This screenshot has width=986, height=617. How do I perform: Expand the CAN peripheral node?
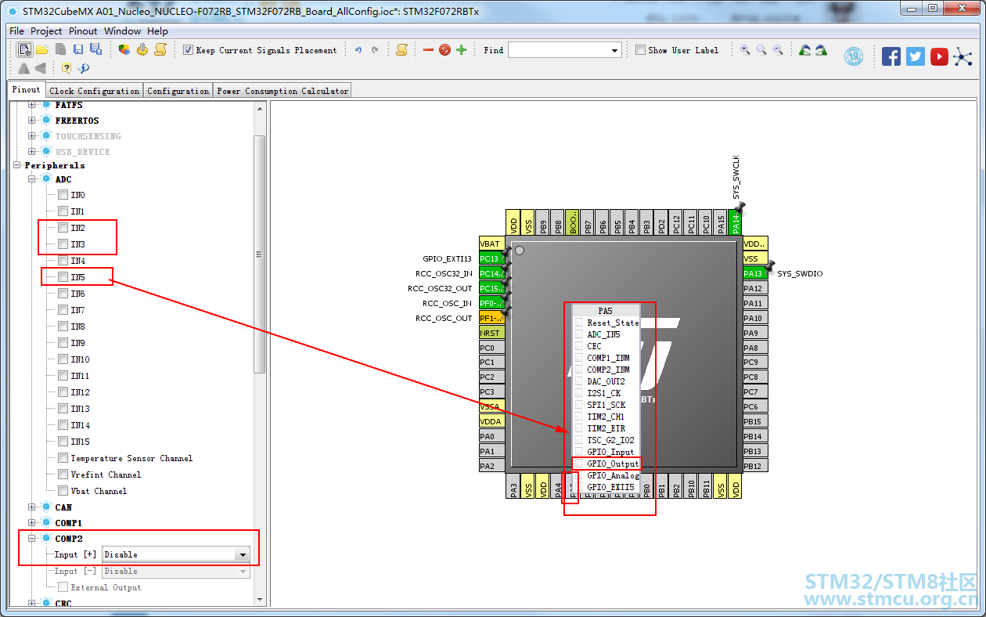coord(32,507)
